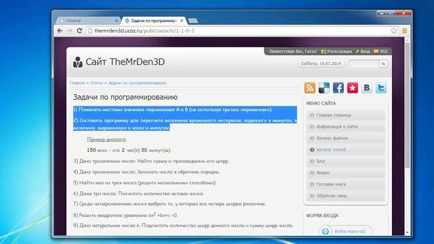Click 'Задачи по программированию' breadcrumb link

[x=137, y=83]
